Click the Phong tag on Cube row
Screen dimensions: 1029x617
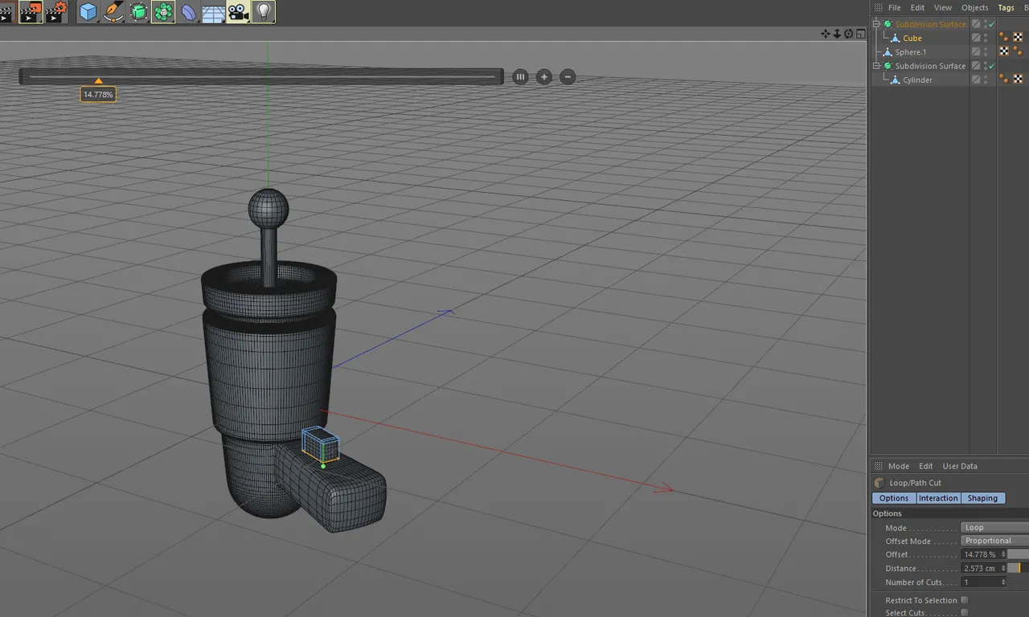click(1003, 38)
